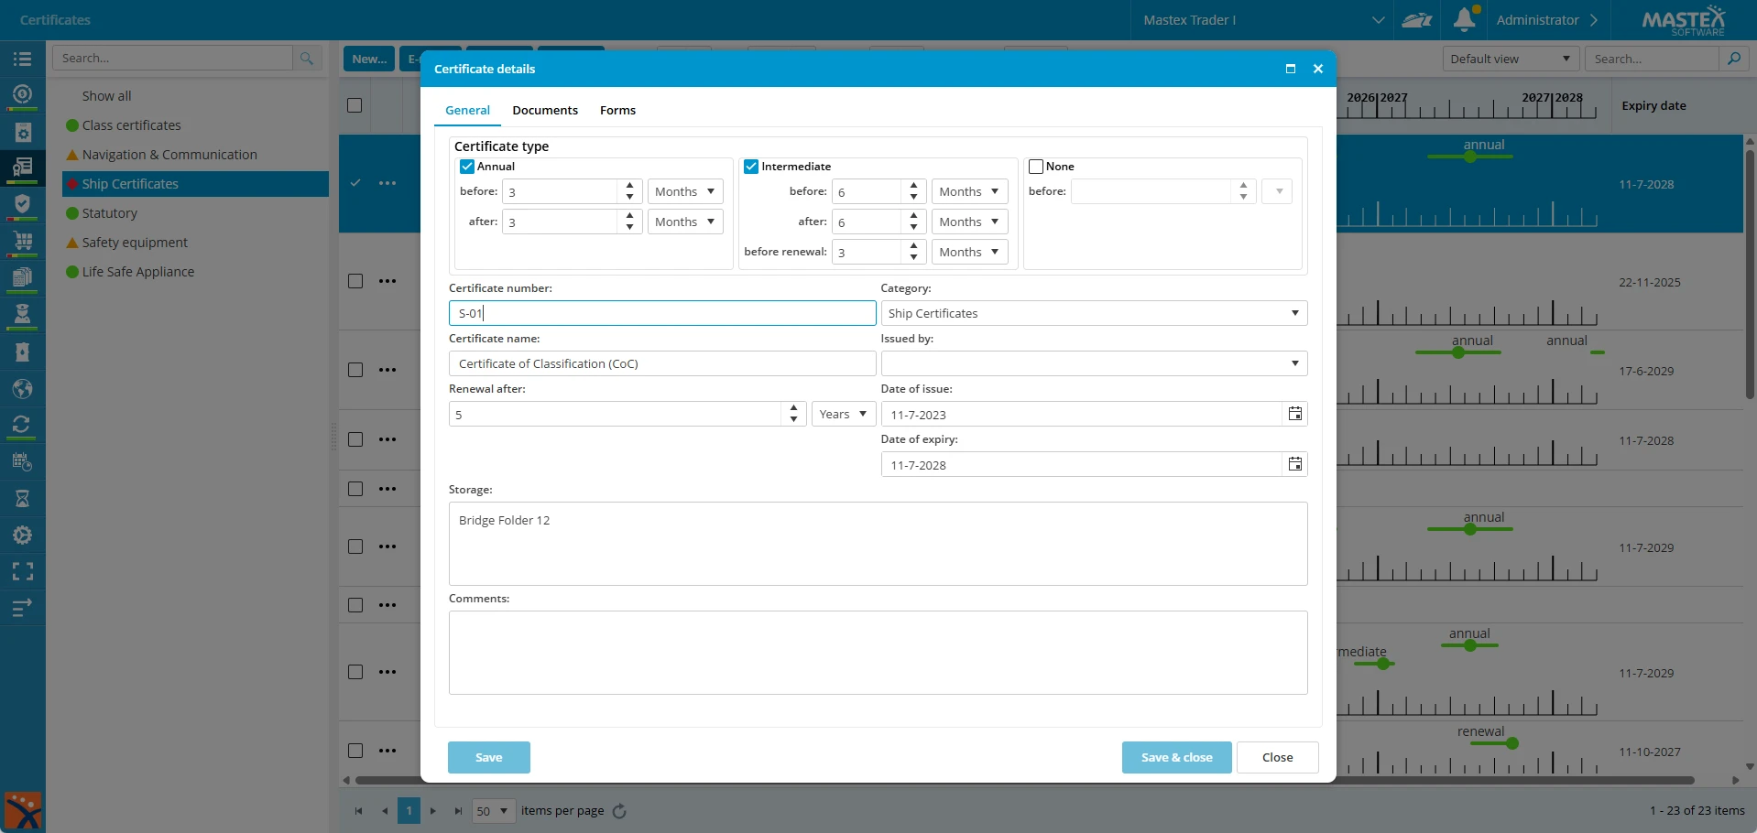The image size is (1757, 833).
Task: Open the sync arrows sidebar icon
Action: 22,425
